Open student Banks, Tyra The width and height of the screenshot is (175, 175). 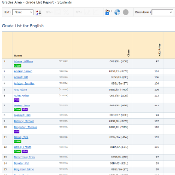point(21,137)
